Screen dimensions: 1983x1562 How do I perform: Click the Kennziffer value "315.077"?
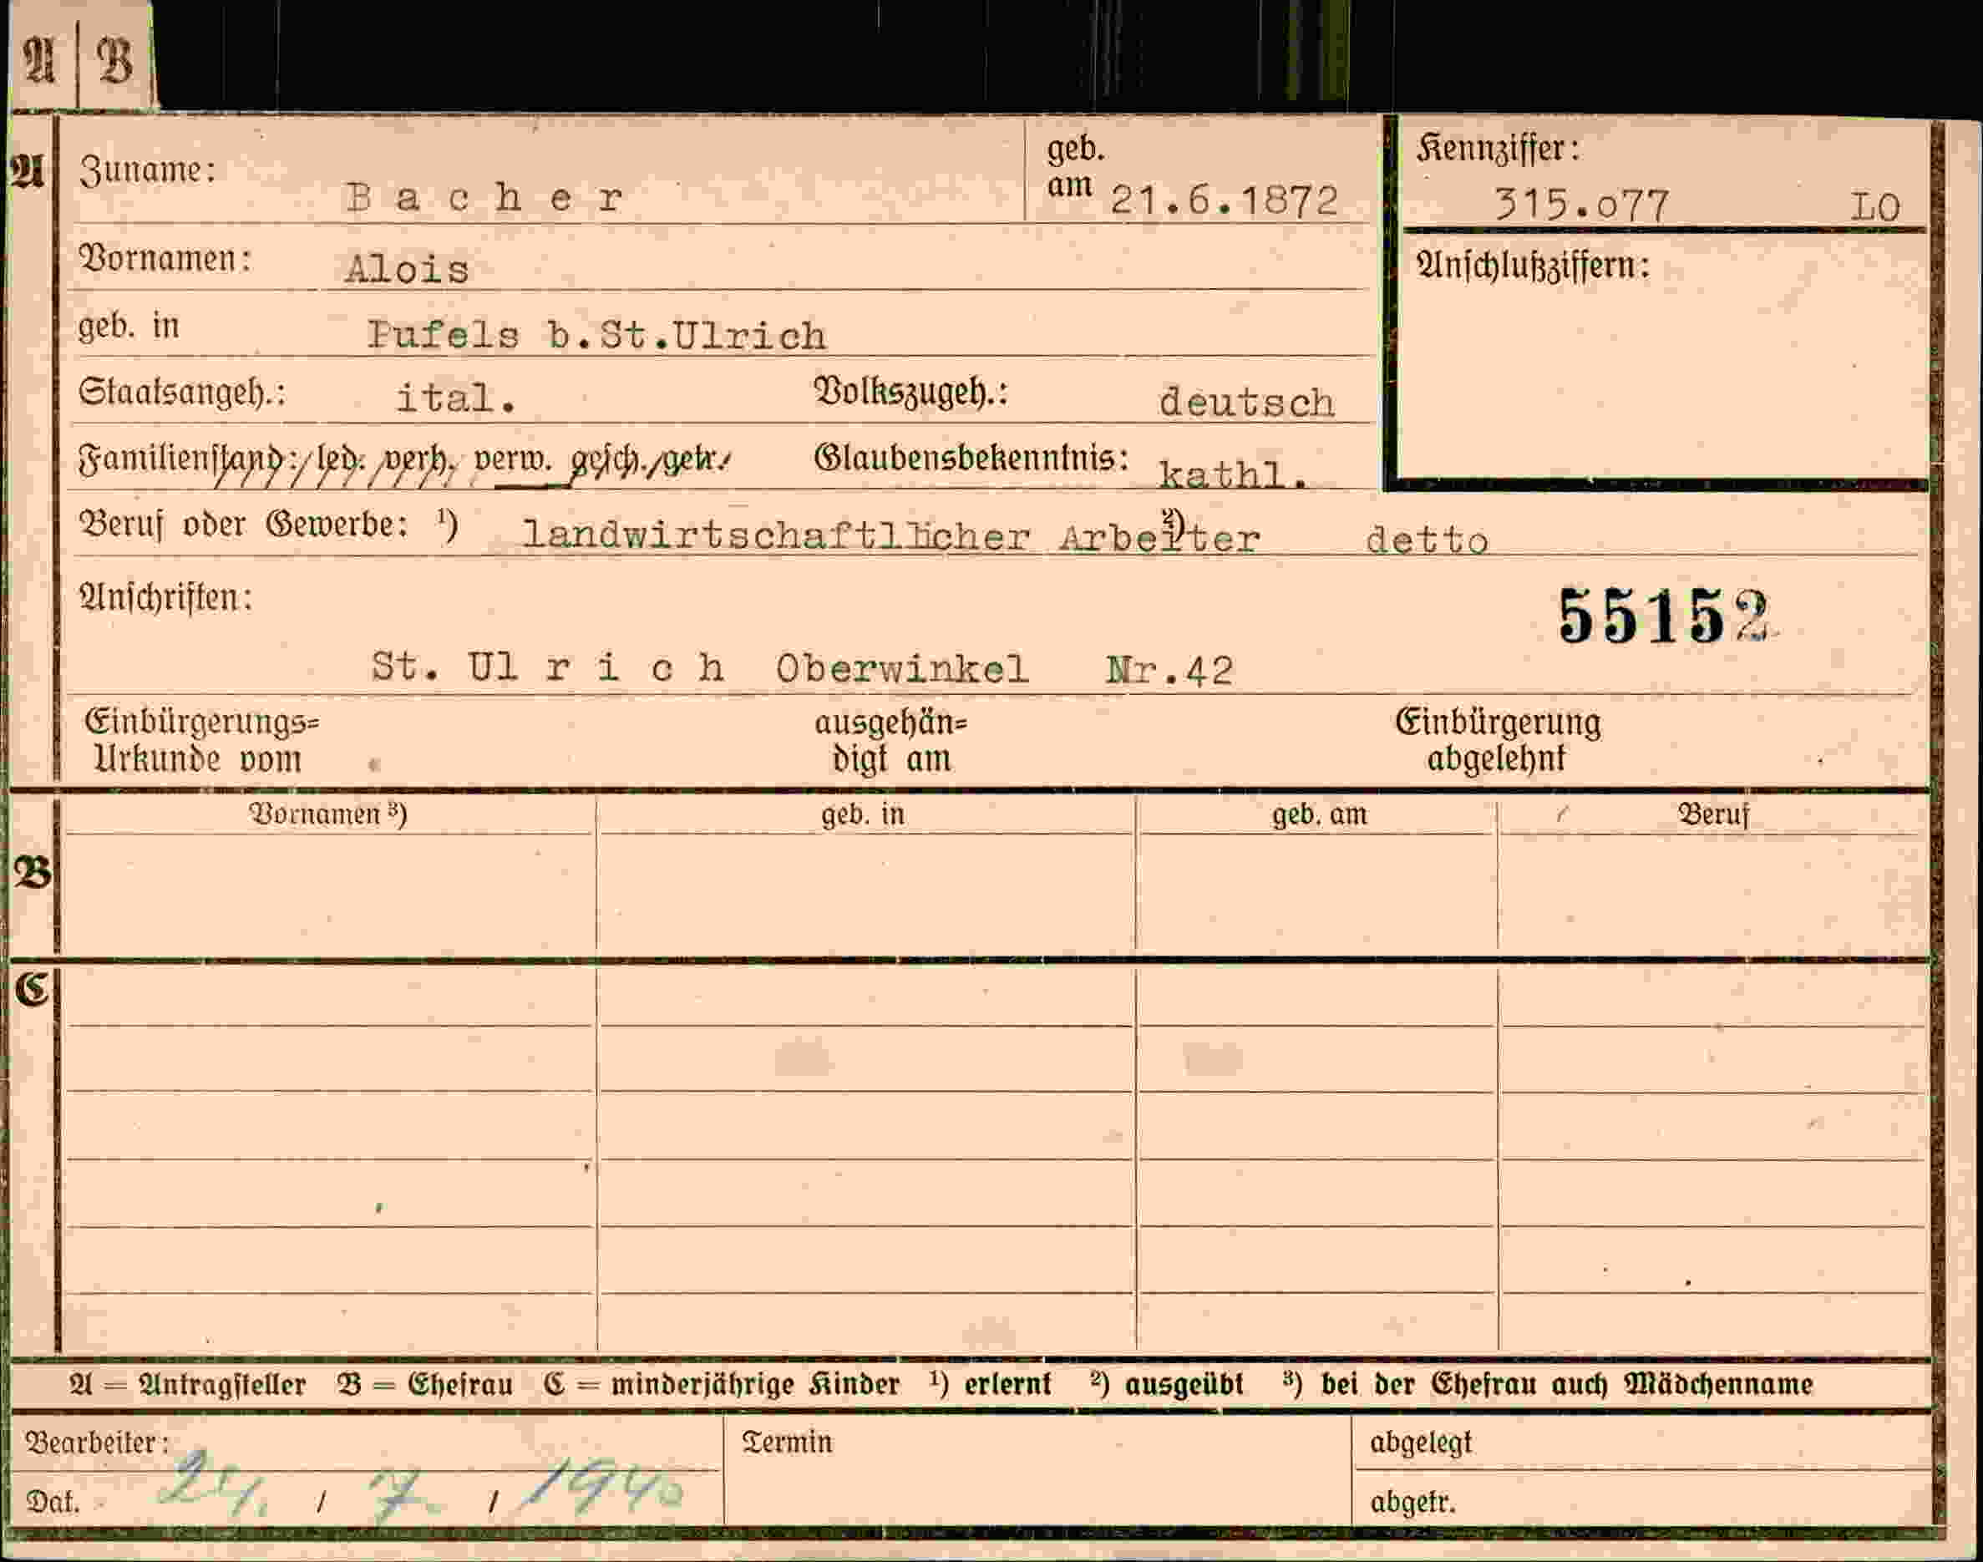1582,205
